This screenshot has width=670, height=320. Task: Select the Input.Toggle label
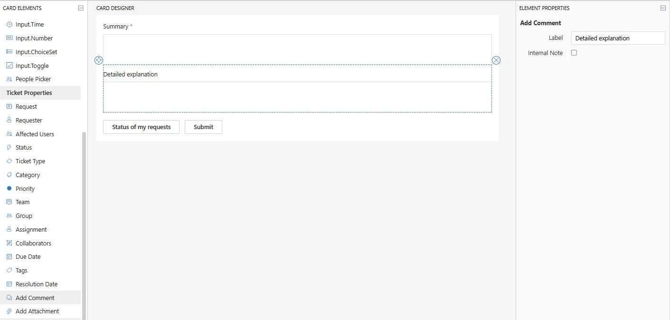(32, 66)
